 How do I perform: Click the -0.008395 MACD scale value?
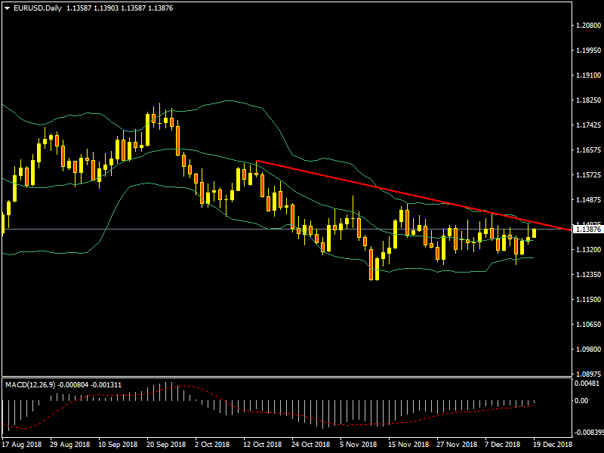[587, 433]
